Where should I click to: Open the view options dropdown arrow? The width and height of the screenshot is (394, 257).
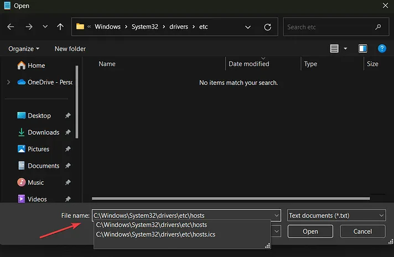pos(345,49)
